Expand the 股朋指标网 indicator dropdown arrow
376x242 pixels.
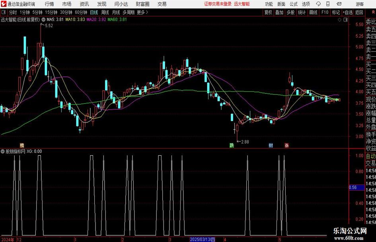coord(3,151)
